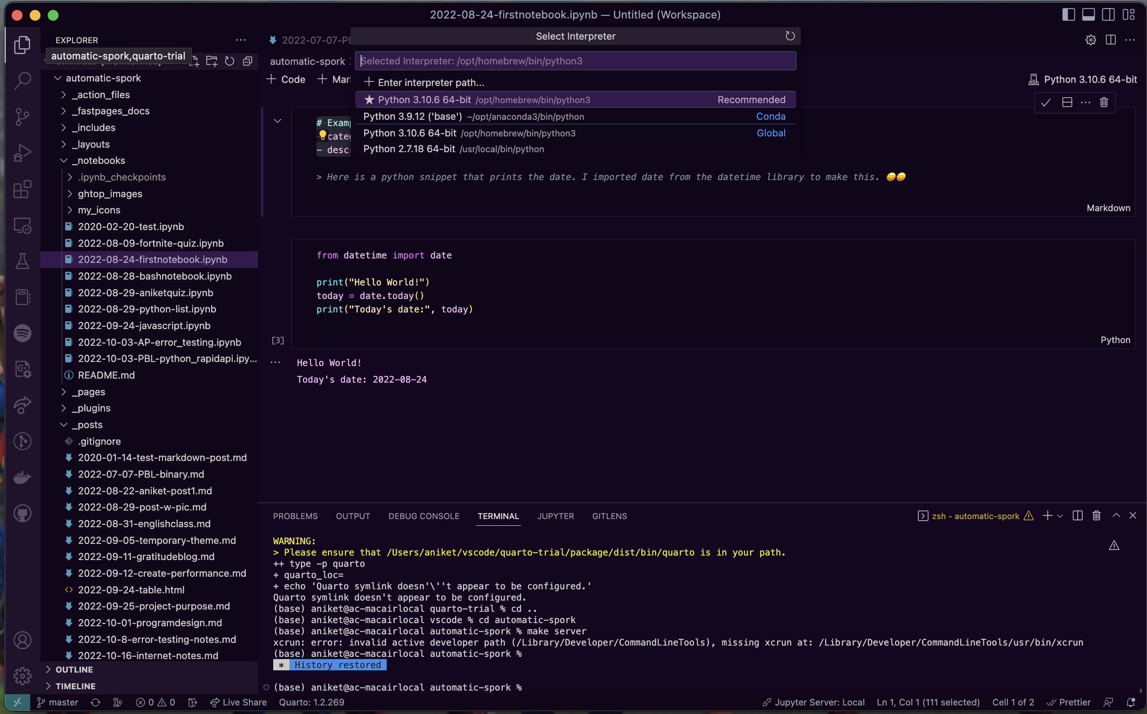1147x714 pixels.
Task: Open the Spotify icon in activity bar
Action: coord(22,333)
